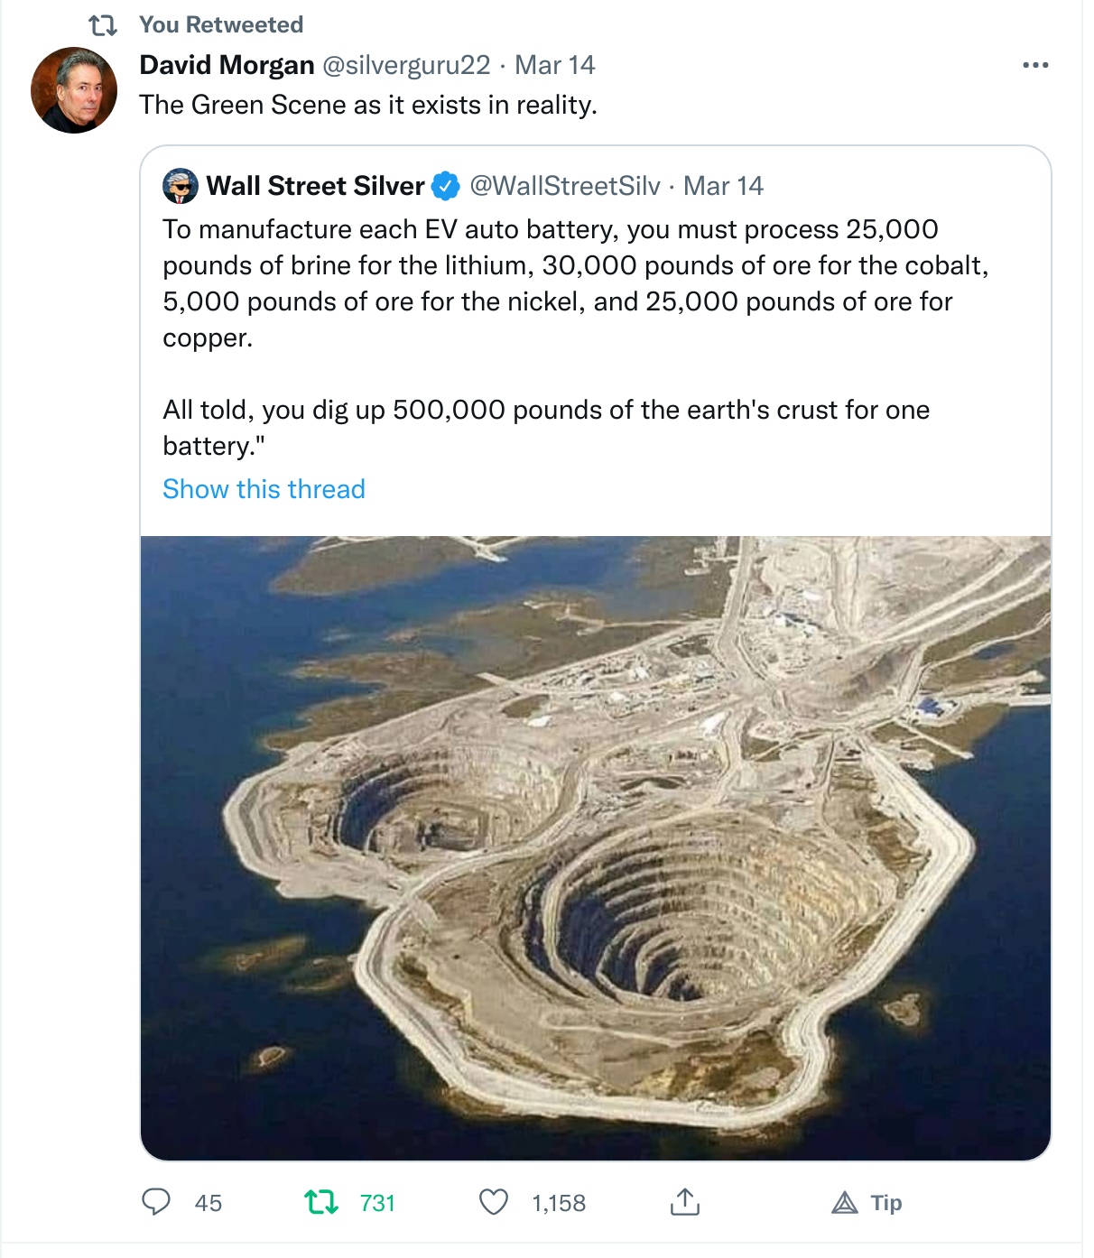
Task: Click the 1,158 likes count
Action: coord(559,1203)
